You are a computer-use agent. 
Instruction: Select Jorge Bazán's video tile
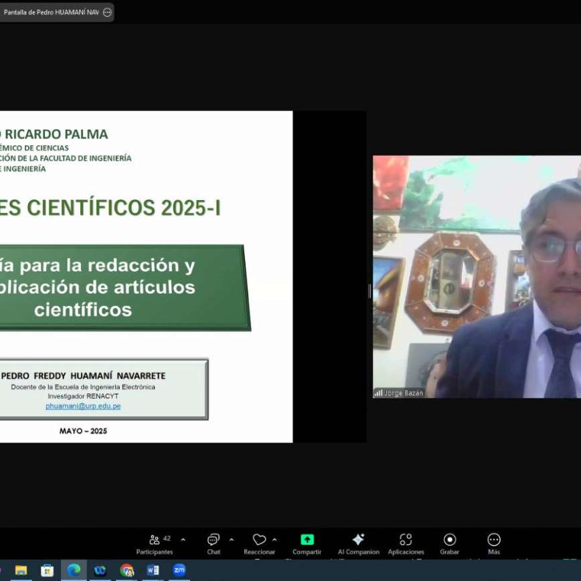coord(477,276)
